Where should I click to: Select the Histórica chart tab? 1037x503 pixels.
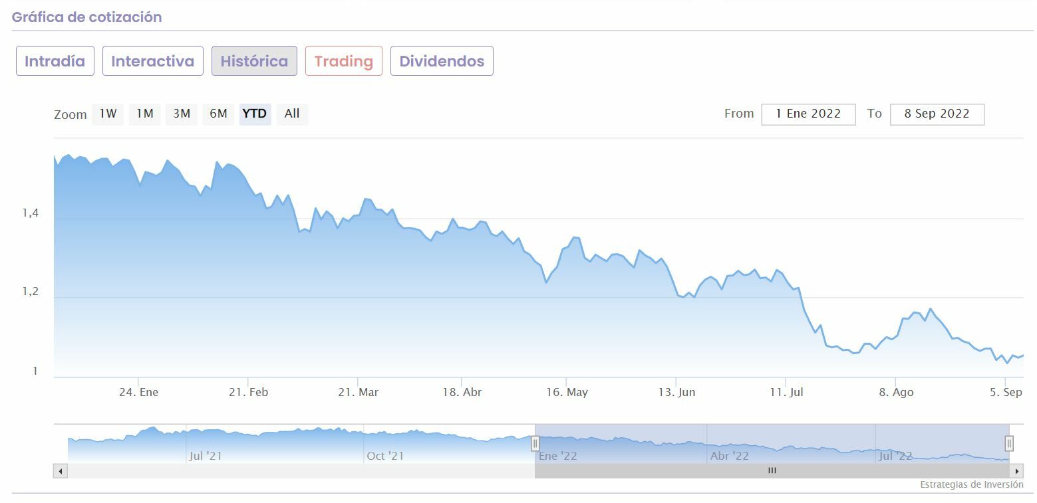254,61
